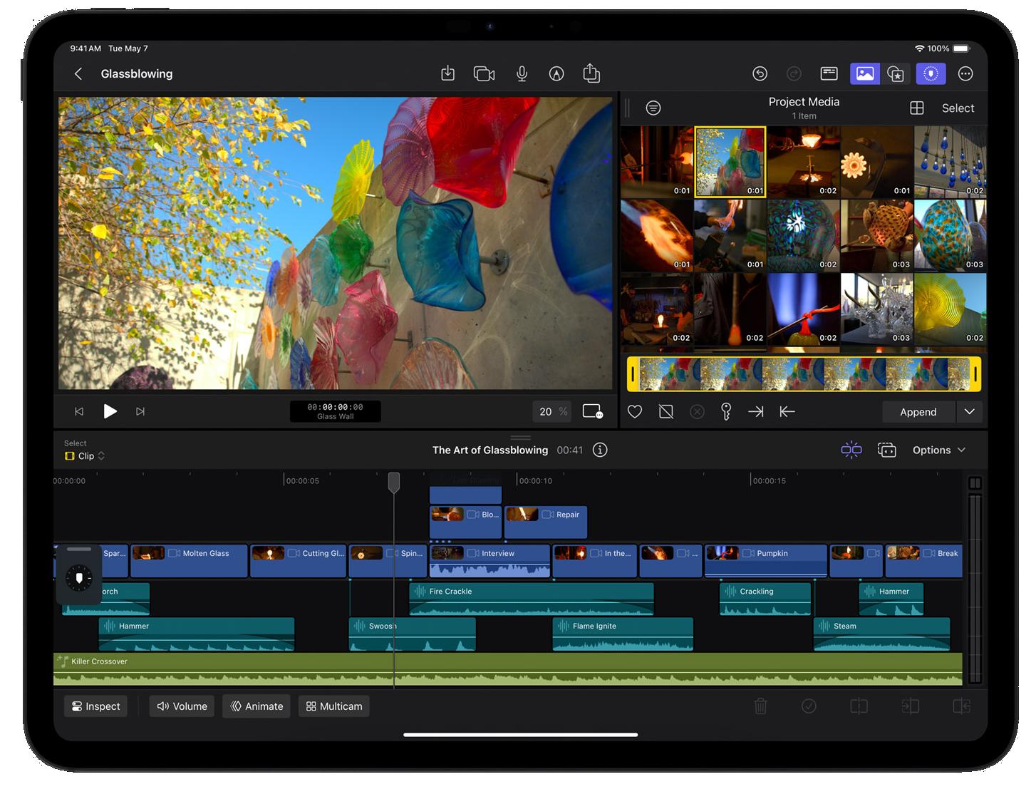
Task: Select the Killer Crossover music track
Action: [x=508, y=669]
